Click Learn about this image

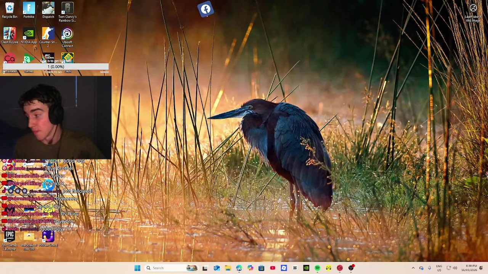coord(473,13)
